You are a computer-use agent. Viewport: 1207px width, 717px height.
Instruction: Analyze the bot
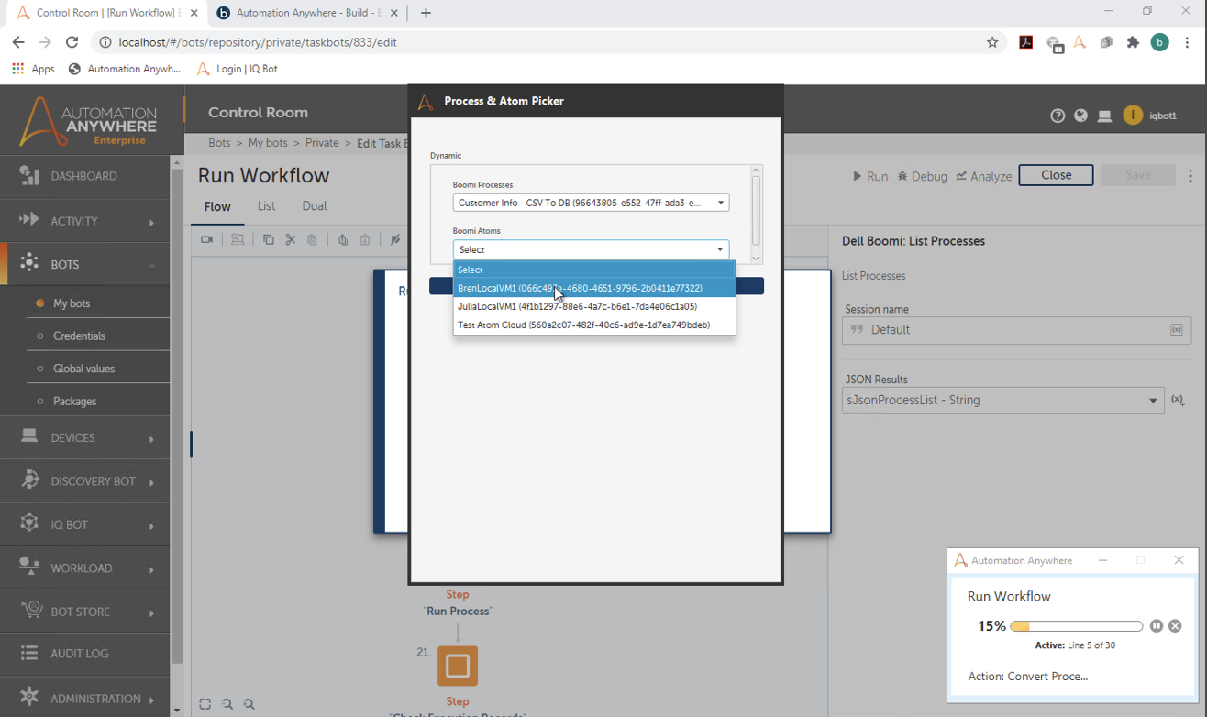(983, 176)
